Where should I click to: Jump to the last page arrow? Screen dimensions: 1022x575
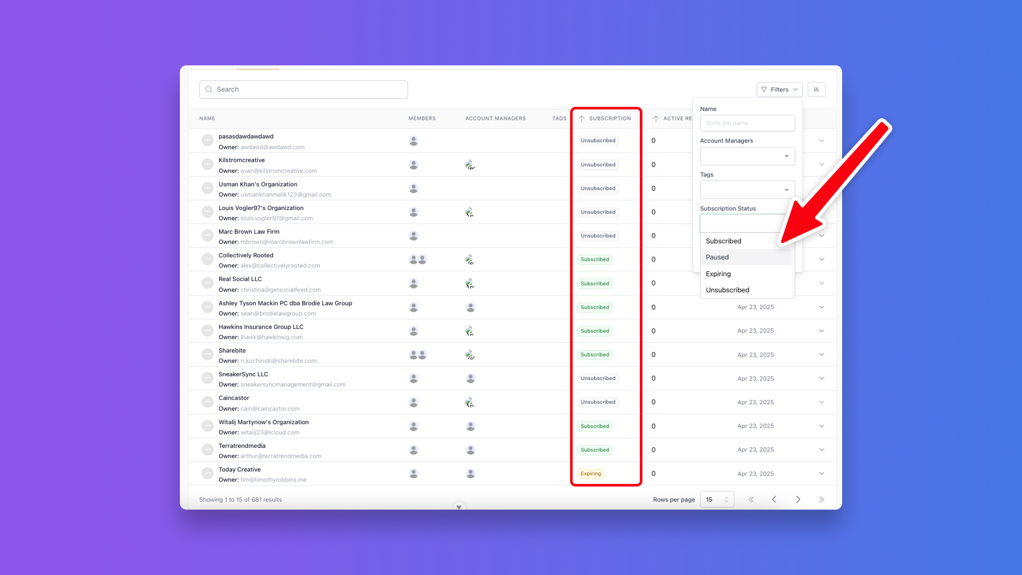pos(821,499)
